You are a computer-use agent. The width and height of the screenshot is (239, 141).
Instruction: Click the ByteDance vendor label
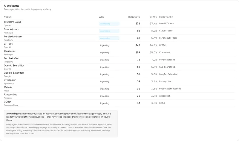[9, 84]
